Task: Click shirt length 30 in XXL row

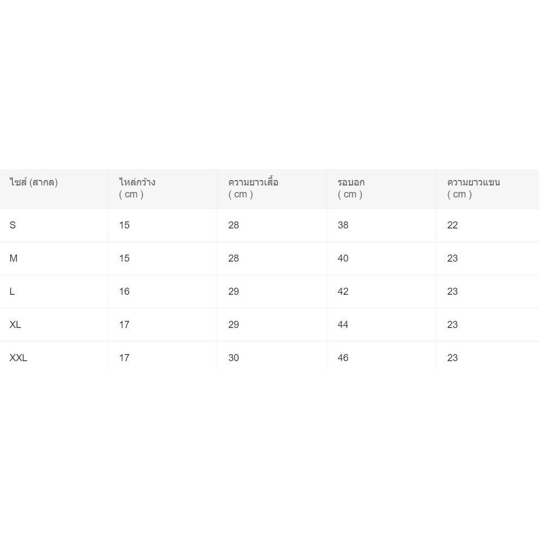Action: pos(234,358)
